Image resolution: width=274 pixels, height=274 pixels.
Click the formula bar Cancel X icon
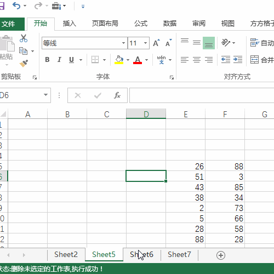pos(78,95)
